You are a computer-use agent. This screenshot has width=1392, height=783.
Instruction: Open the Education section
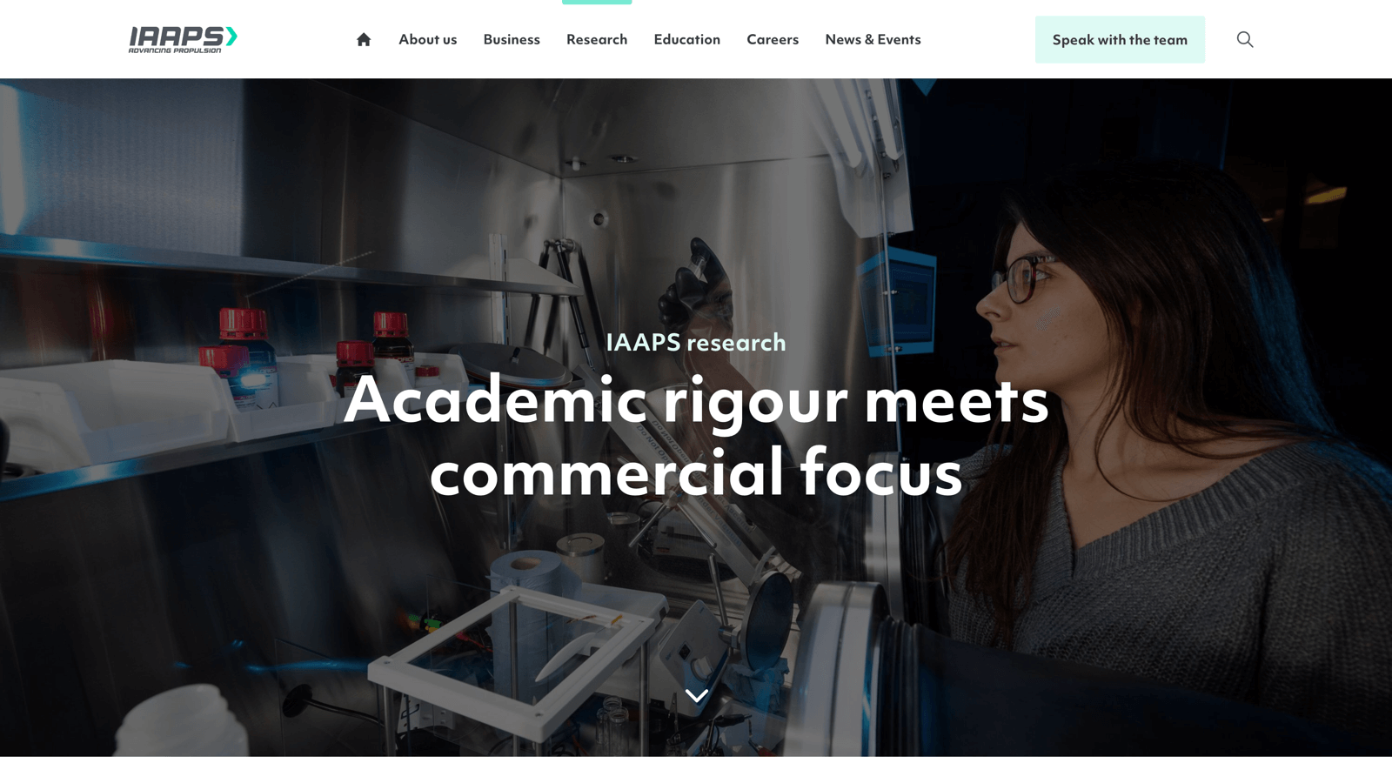point(686,39)
